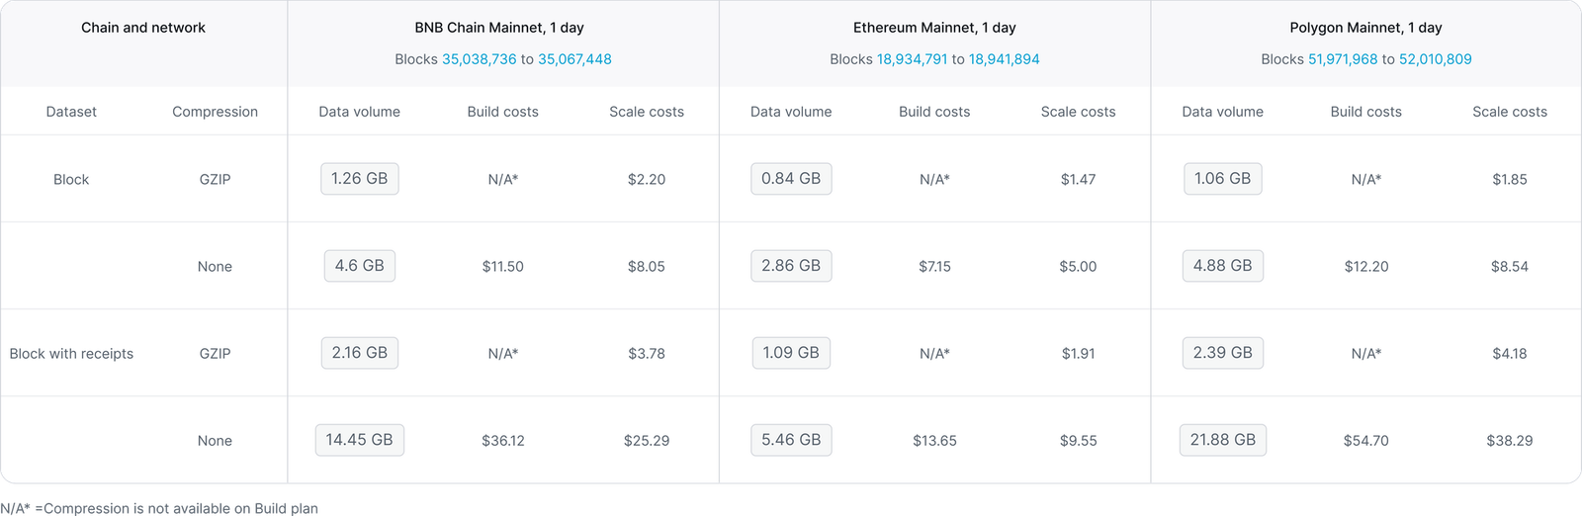
Task: Click the 21.88 GB data volume badge
Action: click(1222, 440)
